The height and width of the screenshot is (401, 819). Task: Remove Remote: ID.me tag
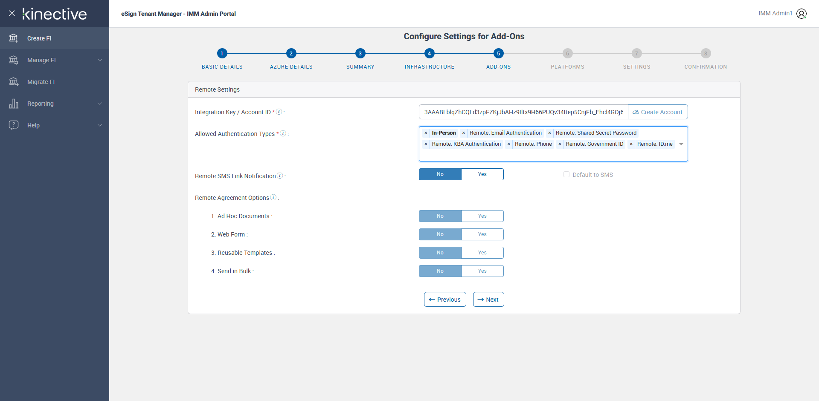(x=631, y=144)
